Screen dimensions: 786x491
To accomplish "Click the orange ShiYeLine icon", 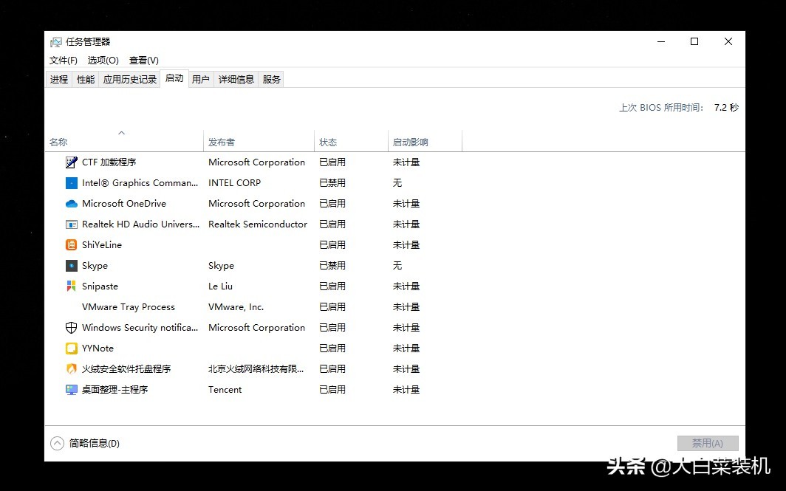I will point(71,245).
